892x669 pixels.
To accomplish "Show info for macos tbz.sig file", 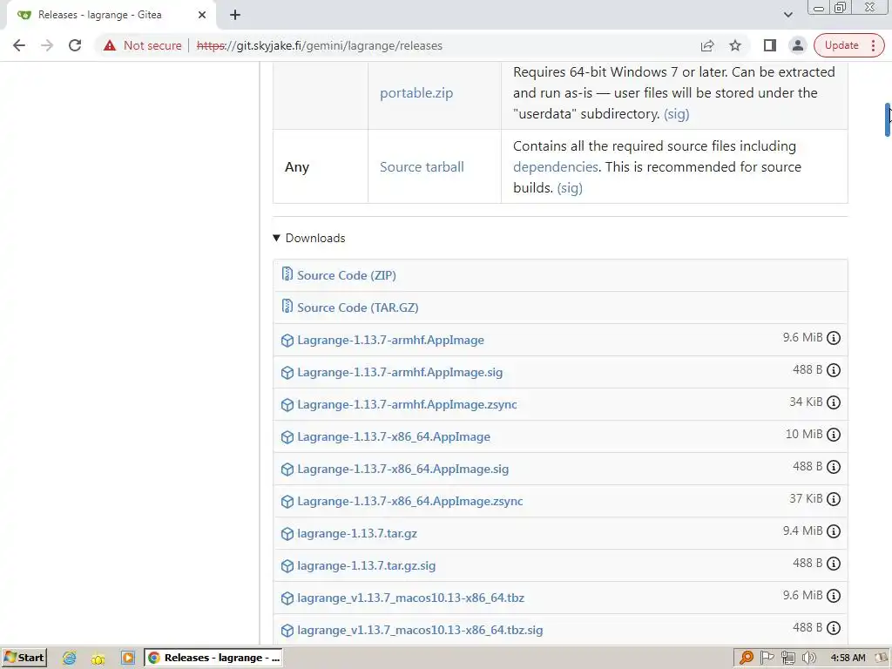I will pos(834,628).
